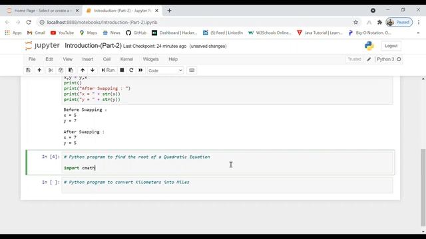
Task: Click the Python logo icon
Action: coord(369,46)
